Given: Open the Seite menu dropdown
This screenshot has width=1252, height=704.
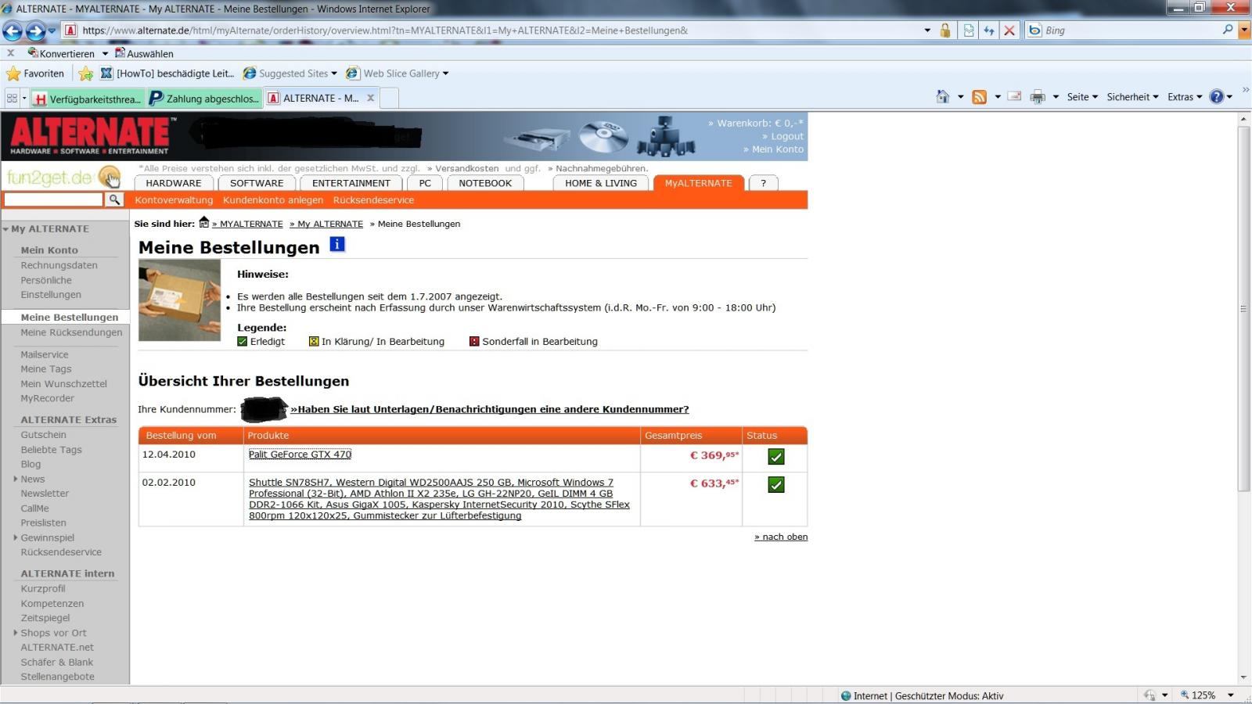Looking at the screenshot, I should point(1082,97).
